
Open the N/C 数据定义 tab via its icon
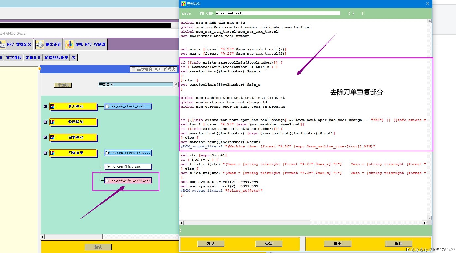(x=2, y=44)
